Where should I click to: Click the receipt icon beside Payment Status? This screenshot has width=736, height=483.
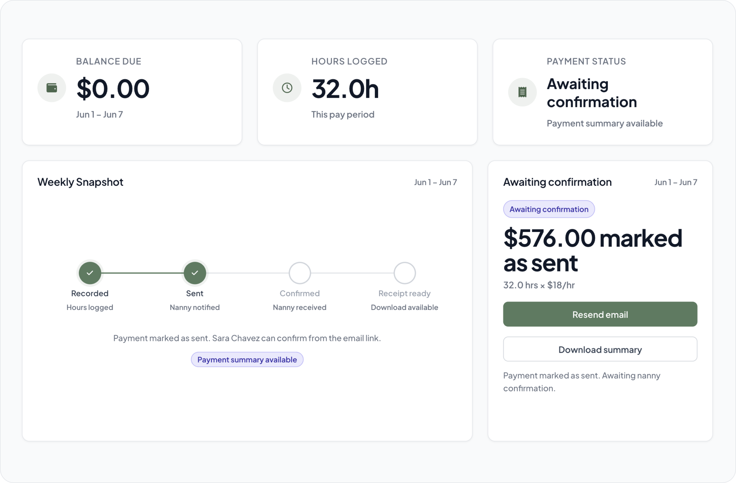[x=522, y=92]
